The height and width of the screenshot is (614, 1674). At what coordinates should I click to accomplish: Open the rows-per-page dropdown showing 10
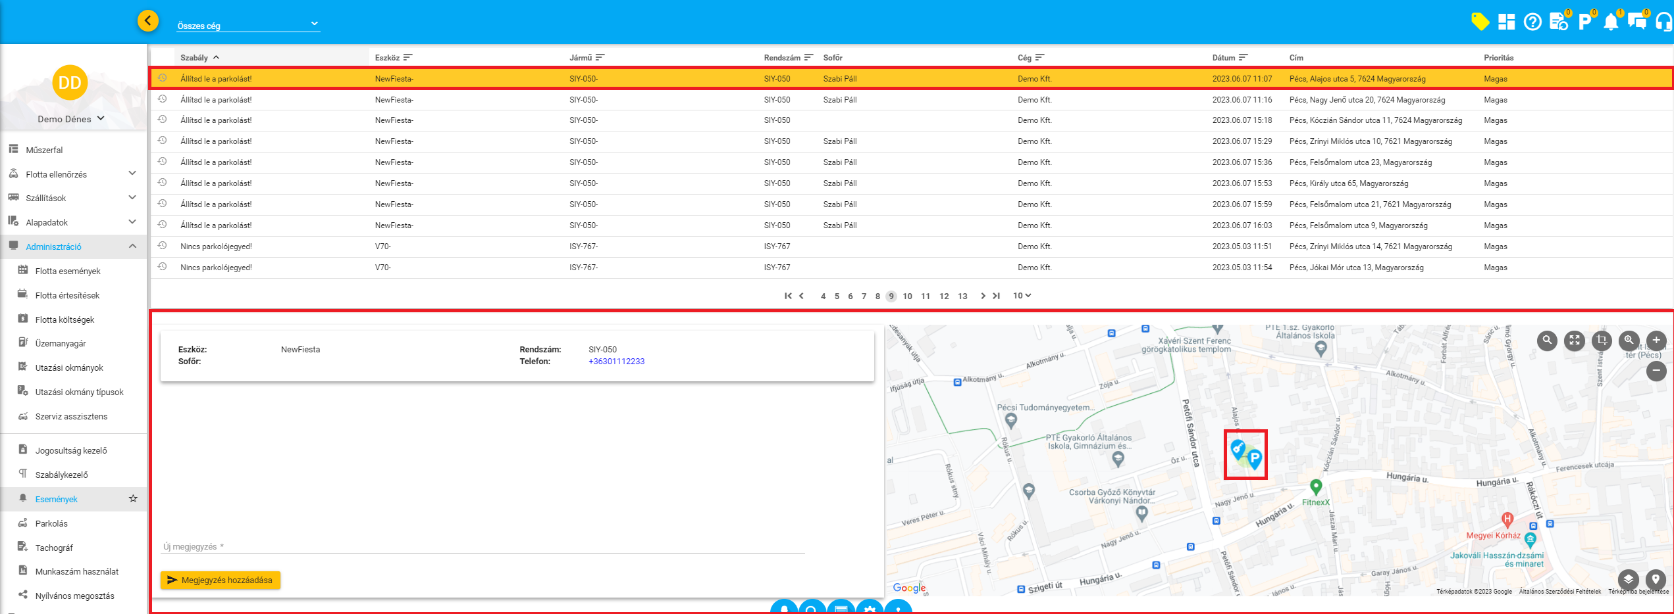[1022, 296]
